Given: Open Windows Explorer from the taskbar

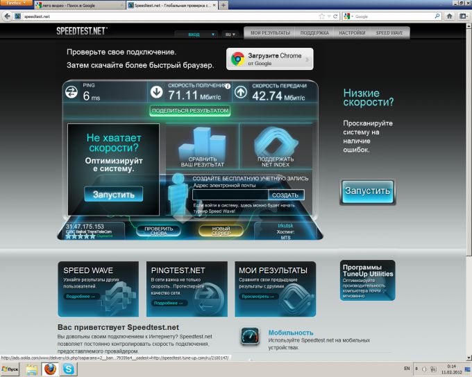Looking at the screenshot, I should click(x=32, y=369).
